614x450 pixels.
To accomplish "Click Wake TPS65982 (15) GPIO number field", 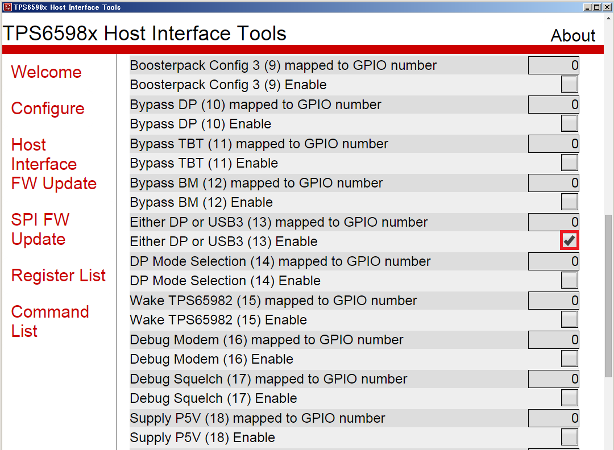I will point(553,301).
